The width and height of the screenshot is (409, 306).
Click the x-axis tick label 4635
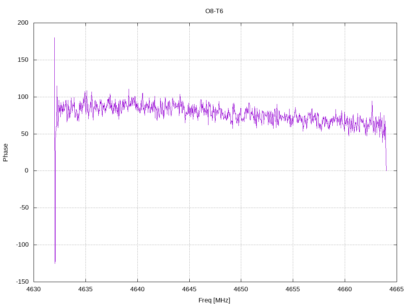(85, 289)
